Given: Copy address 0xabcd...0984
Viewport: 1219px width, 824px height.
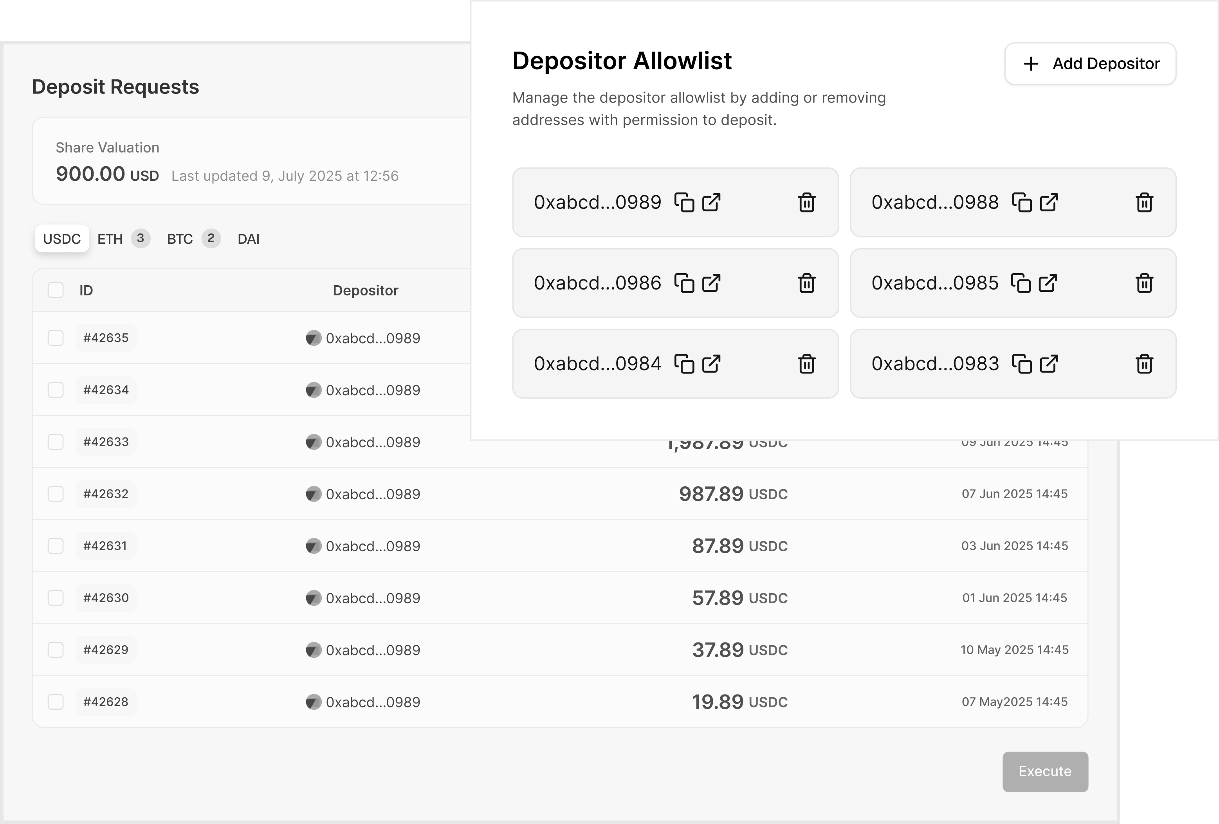Looking at the screenshot, I should [684, 364].
